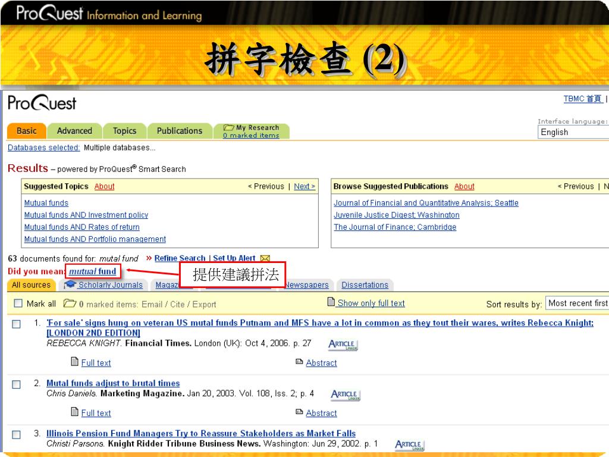Click the Show only full text link
Image resolution: width=609 pixels, height=457 pixels.
(x=371, y=303)
